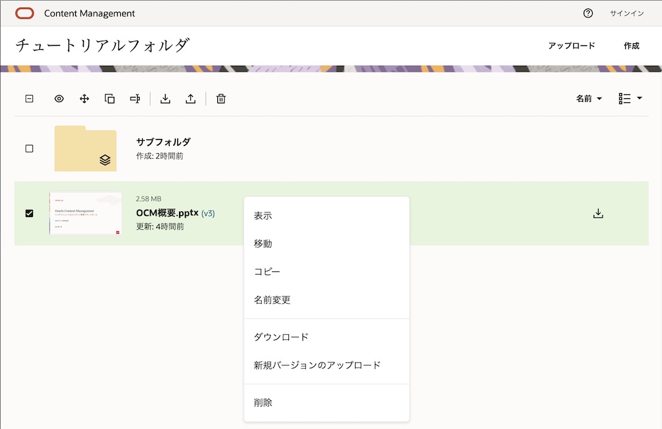The image size is (662, 429).
Task: Click the Download icon in the toolbar
Action: click(x=165, y=98)
